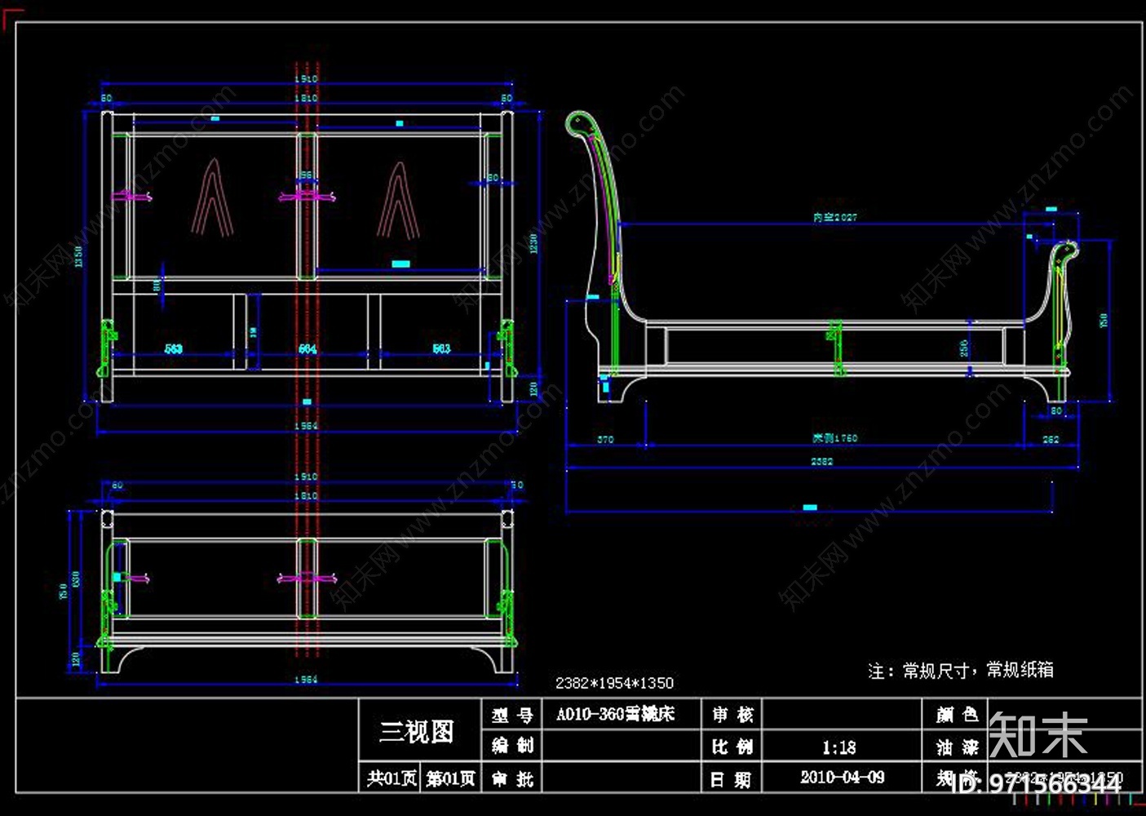Click the 1350 height dimension of headboard
1146x816 pixels.
click(x=79, y=256)
